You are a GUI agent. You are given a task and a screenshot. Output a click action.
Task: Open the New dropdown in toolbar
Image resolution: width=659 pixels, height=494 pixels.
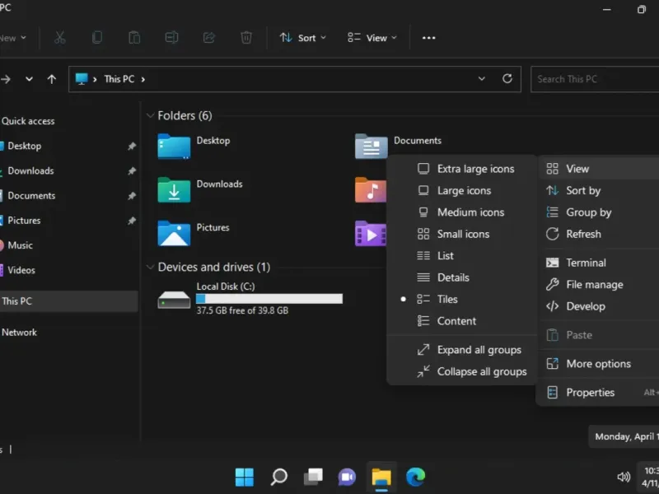pyautogui.click(x=13, y=38)
